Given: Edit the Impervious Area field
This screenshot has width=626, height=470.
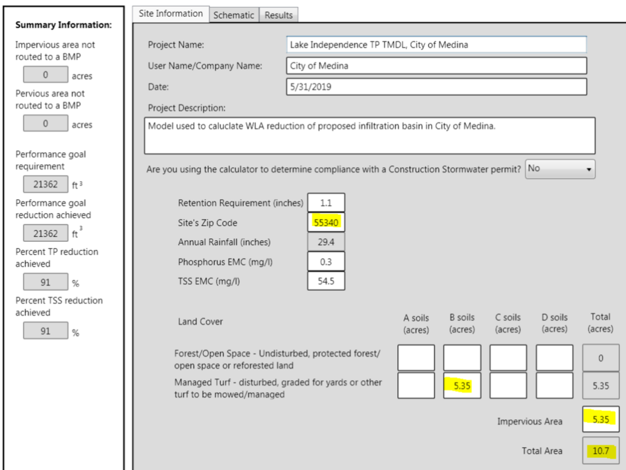Looking at the screenshot, I should coord(601,420).
